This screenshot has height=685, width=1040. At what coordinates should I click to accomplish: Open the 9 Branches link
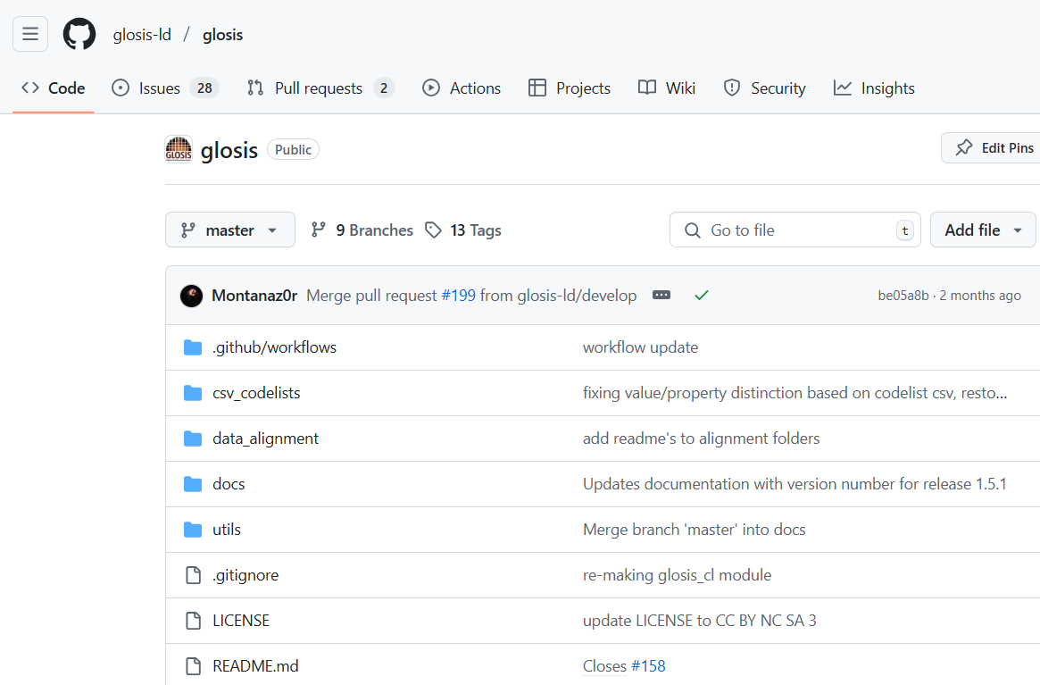click(x=362, y=230)
